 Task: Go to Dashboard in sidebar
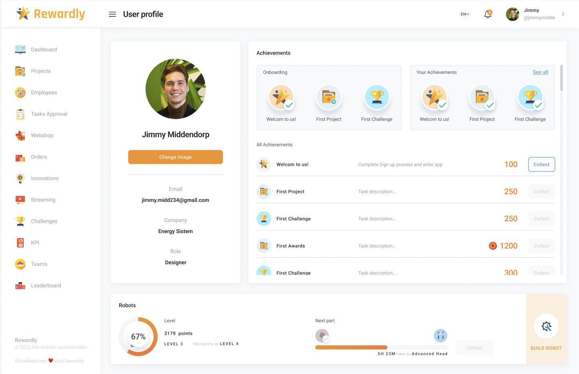tap(44, 50)
